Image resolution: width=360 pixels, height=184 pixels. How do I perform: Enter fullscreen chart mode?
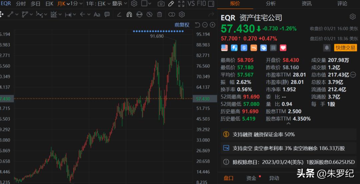point(181,3)
